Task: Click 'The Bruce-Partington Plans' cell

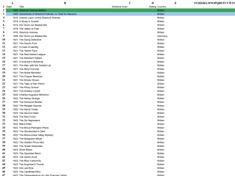Action: pyautogui.click(x=34, y=128)
